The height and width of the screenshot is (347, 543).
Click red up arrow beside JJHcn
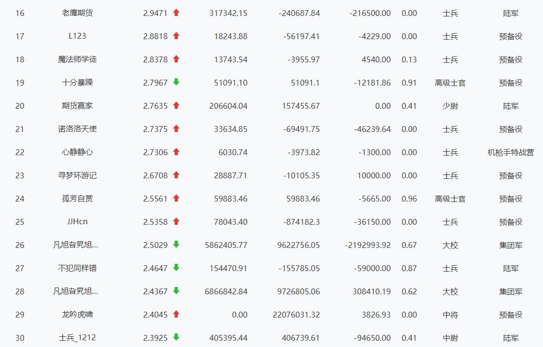[x=176, y=222]
